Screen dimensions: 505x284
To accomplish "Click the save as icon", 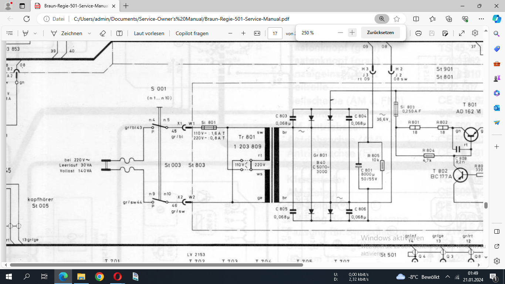I will (x=445, y=33).
